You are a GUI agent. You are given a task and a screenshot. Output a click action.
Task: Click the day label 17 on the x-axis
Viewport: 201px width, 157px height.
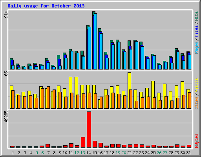click(x=106, y=153)
